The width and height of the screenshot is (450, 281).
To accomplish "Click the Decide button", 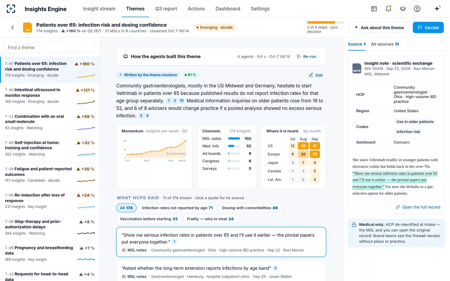I will click(428, 27).
